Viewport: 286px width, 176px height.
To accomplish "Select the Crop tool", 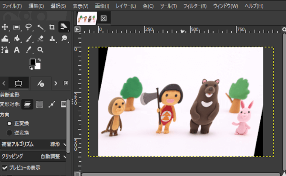I will pyautogui.click(x=52, y=27).
